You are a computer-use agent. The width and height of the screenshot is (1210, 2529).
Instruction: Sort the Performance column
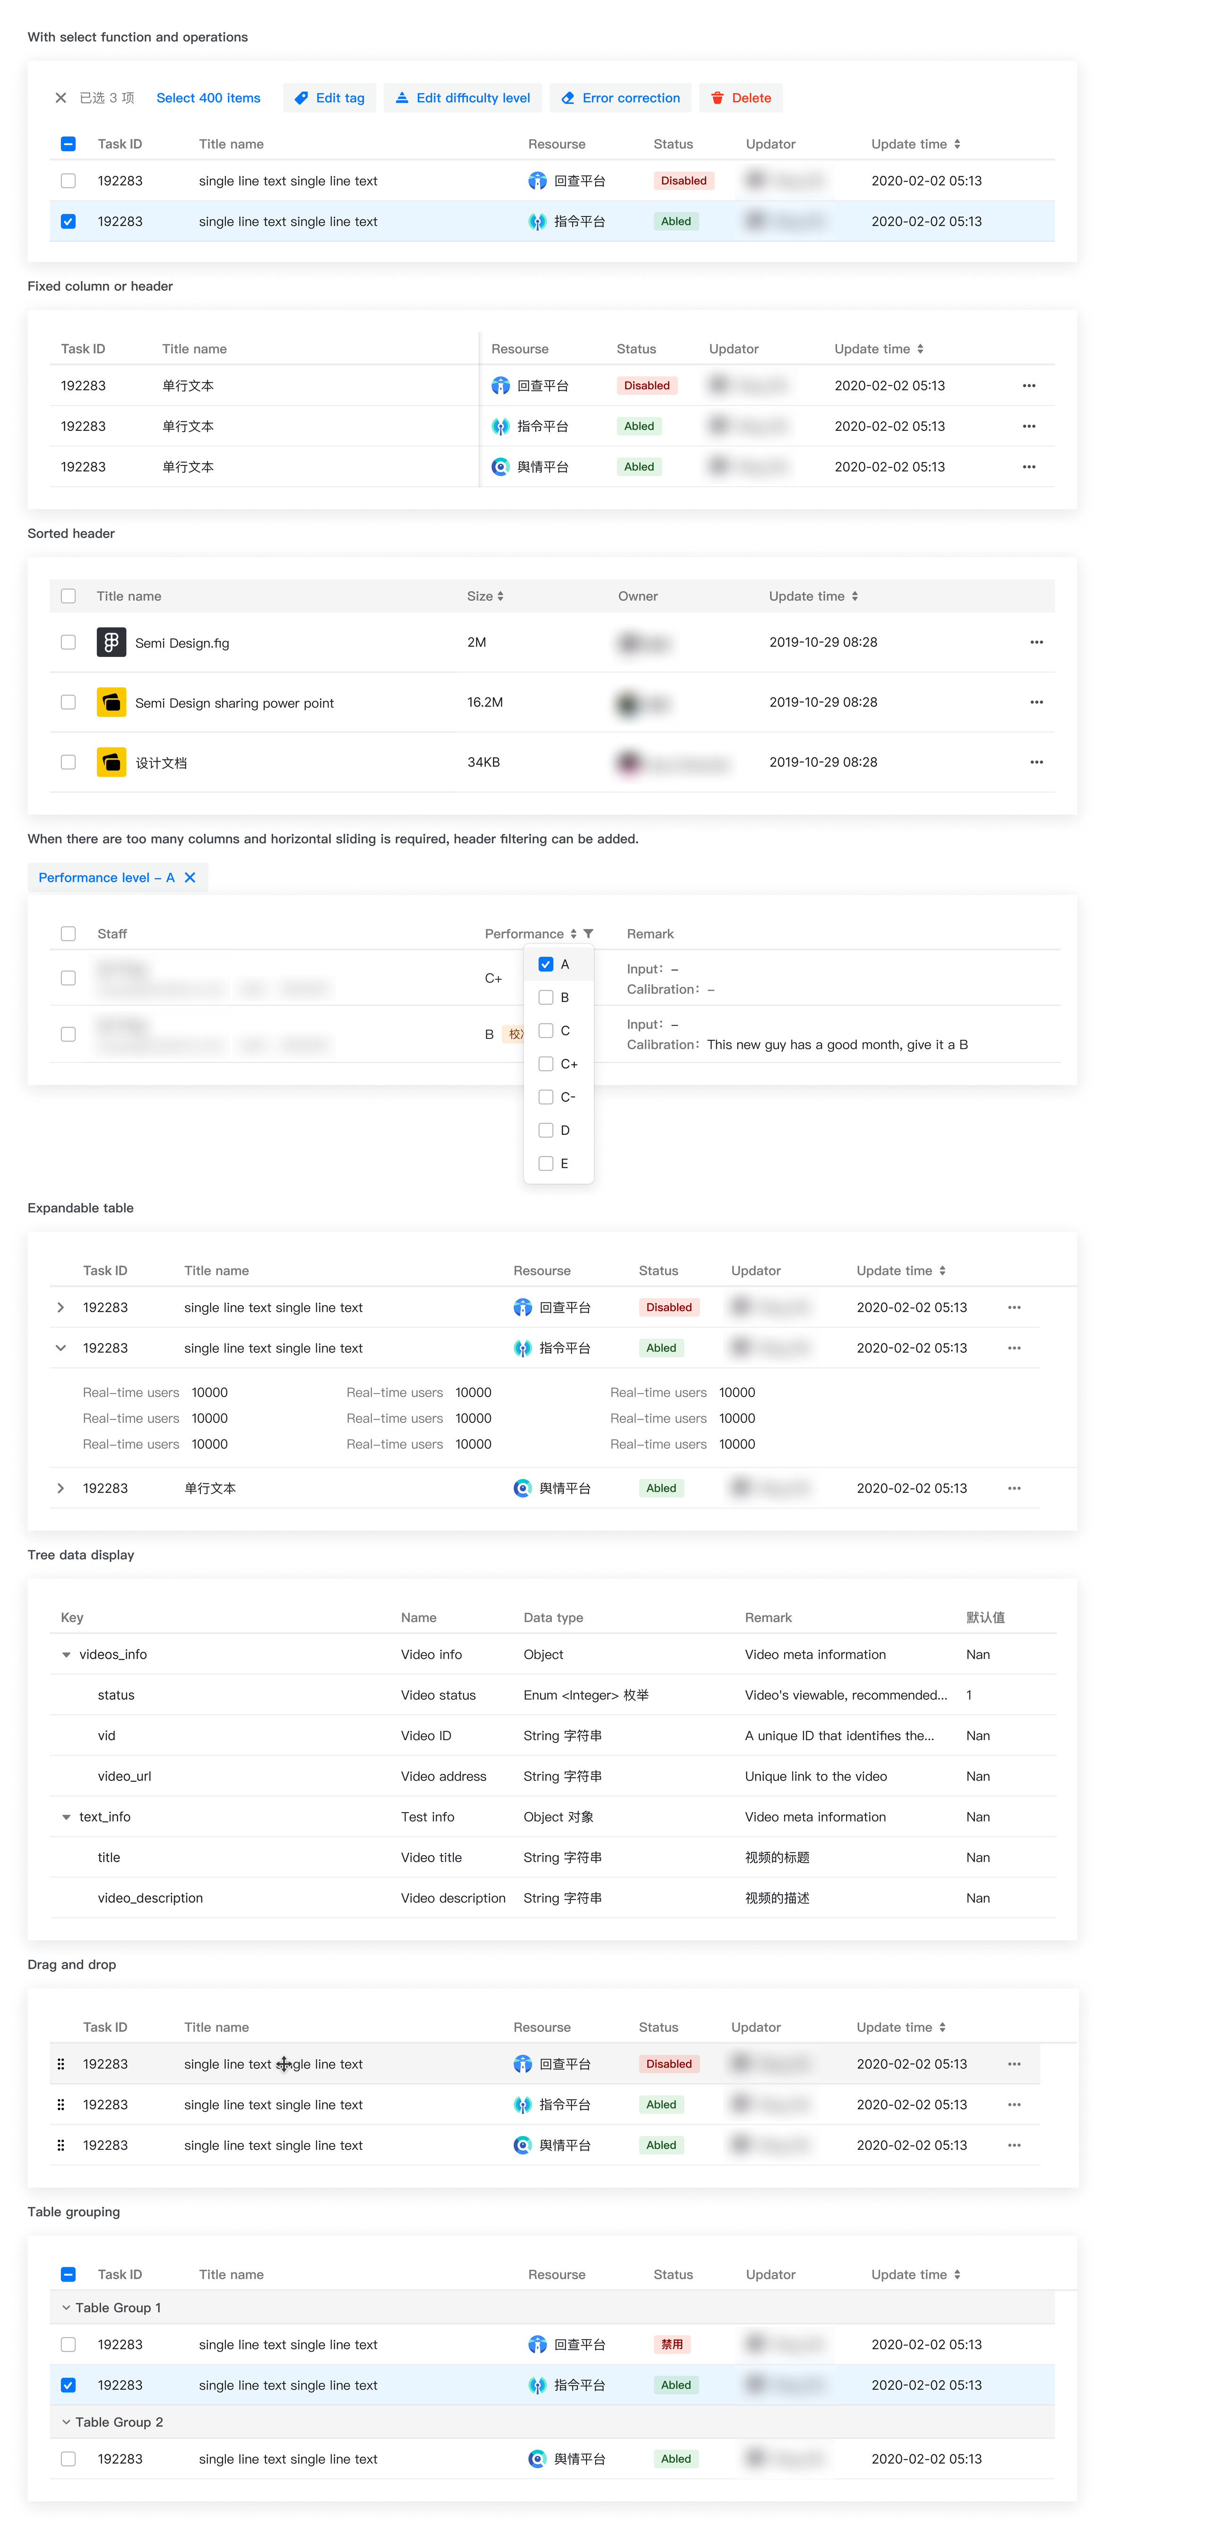(x=574, y=933)
